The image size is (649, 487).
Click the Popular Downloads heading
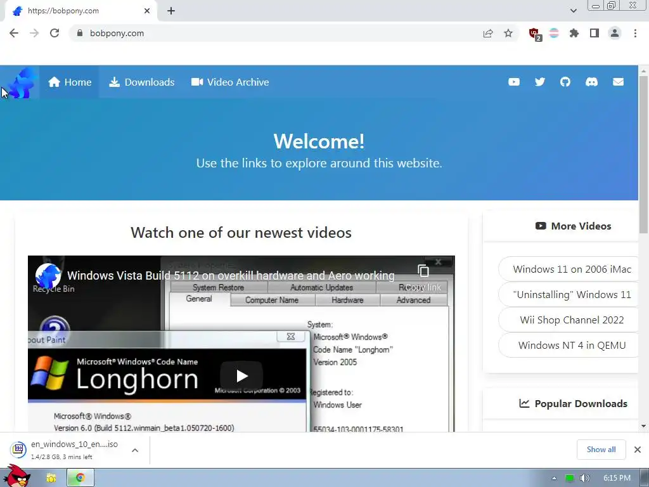tap(573, 404)
